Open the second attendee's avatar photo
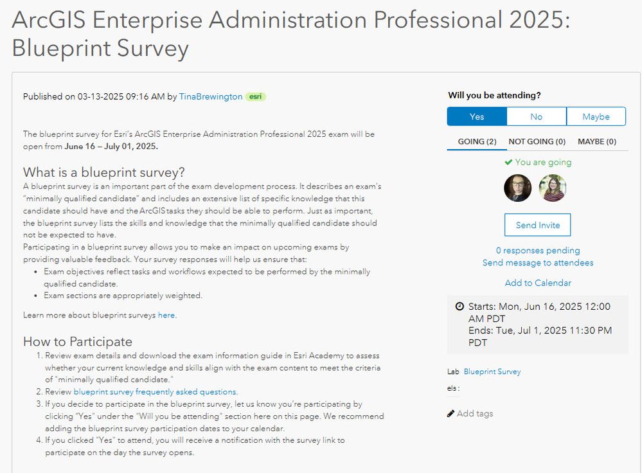Viewport: 642px width, 473px height. [553, 188]
